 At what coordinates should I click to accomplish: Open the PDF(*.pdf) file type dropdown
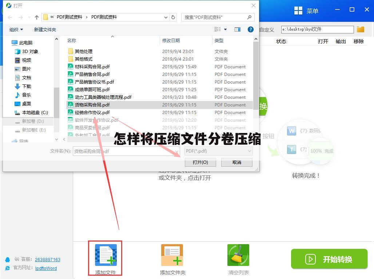point(219,151)
